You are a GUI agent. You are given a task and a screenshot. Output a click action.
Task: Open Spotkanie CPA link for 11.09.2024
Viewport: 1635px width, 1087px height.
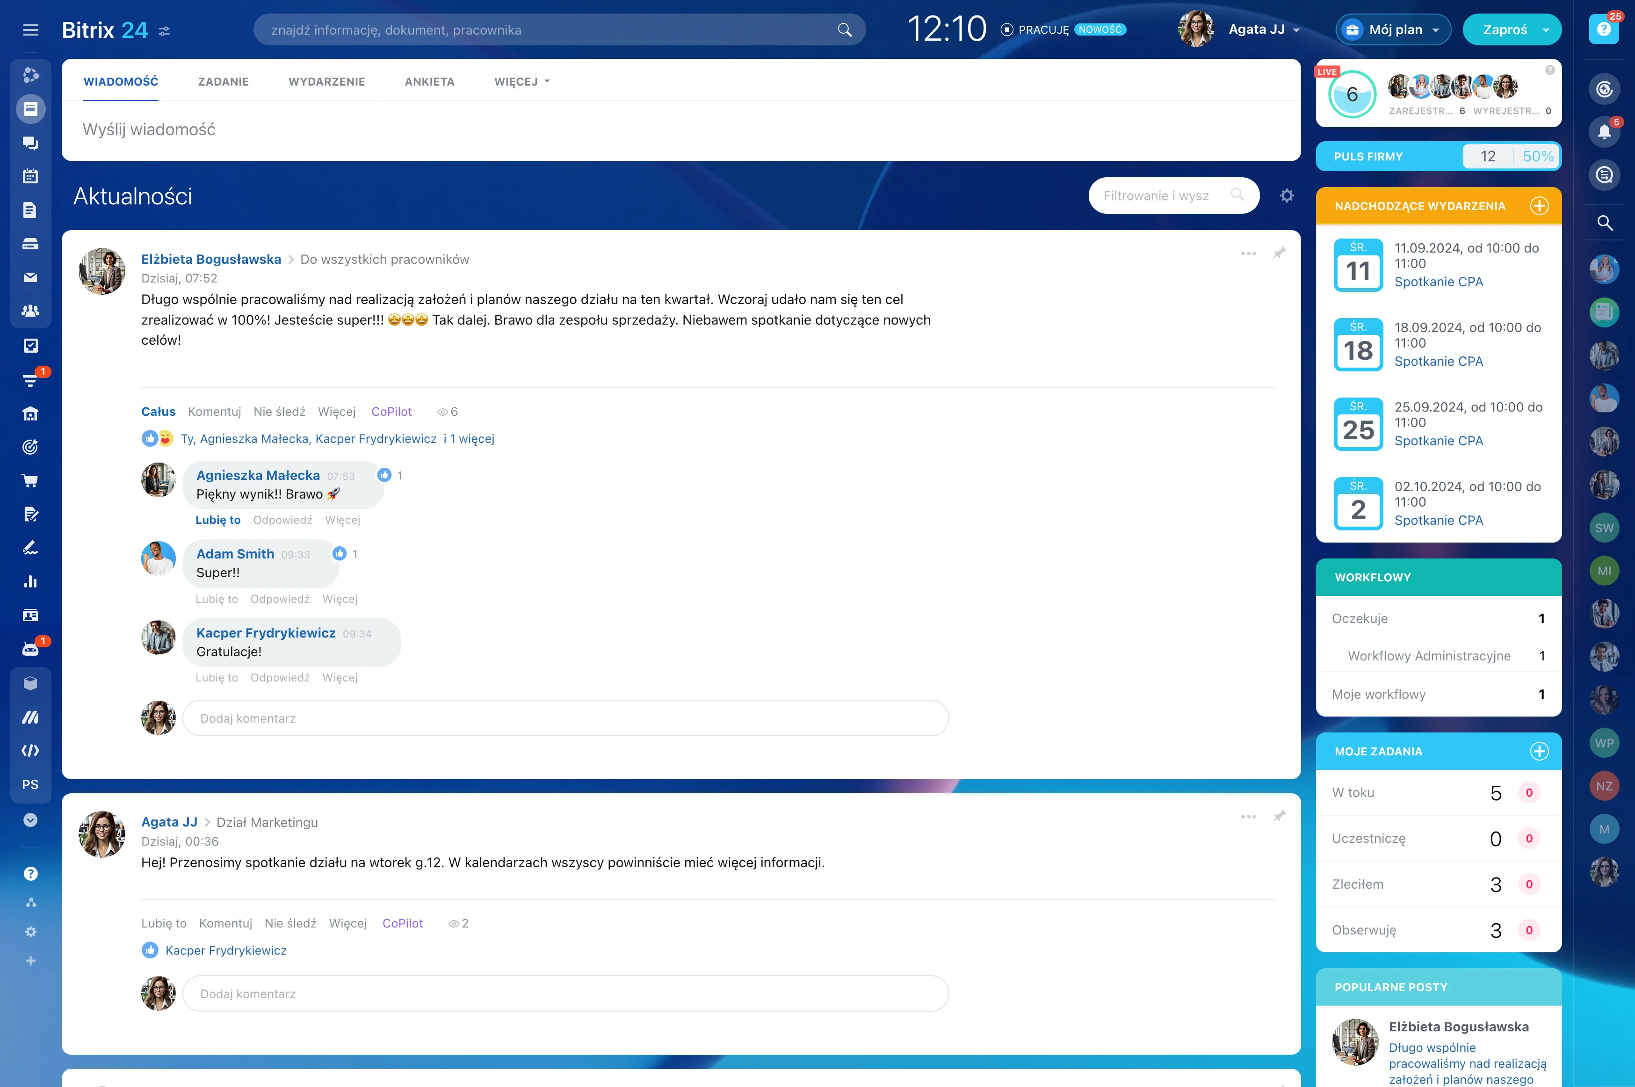tap(1438, 282)
